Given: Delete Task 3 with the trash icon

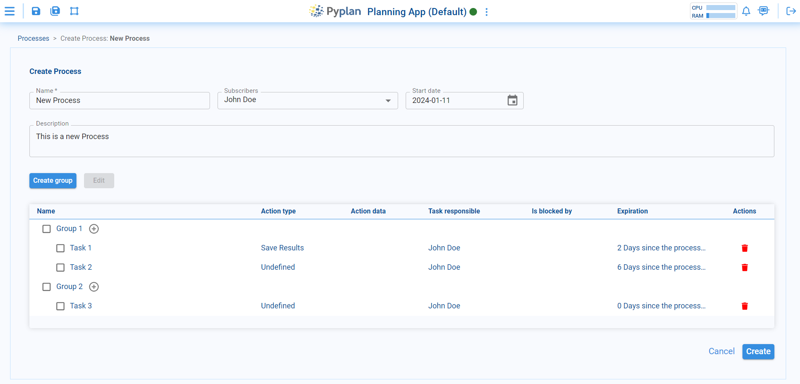Looking at the screenshot, I should [x=745, y=306].
